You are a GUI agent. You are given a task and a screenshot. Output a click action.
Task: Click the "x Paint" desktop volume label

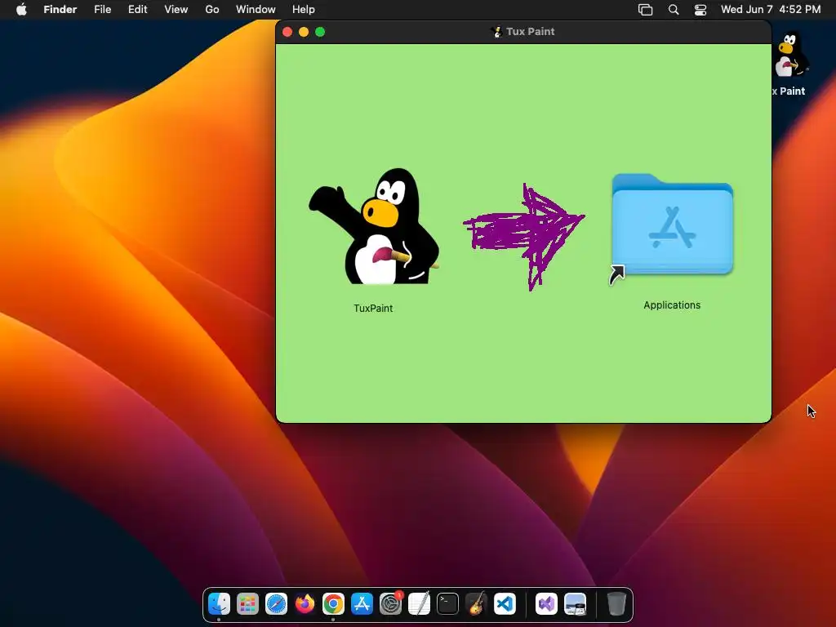pyautogui.click(x=789, y=91)
